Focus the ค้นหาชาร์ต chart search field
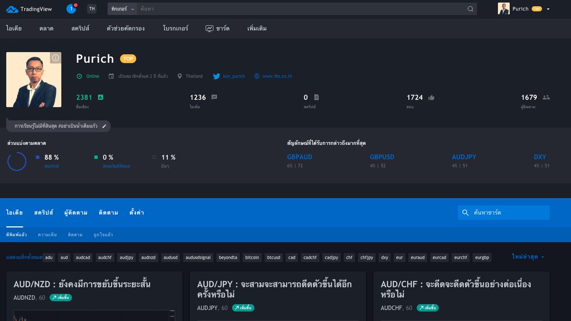This screenshot has width=571, height=321. (x=503, y=213)
